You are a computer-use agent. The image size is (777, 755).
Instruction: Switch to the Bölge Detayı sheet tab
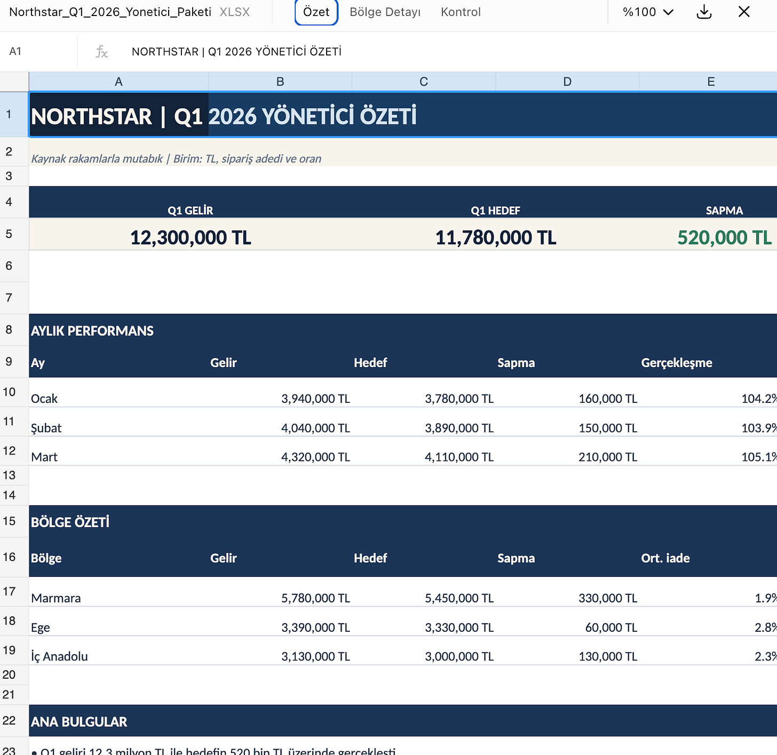point(385,12)
